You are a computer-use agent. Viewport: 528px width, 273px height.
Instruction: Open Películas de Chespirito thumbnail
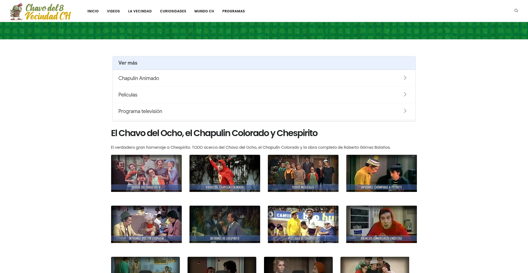[303, 224]
